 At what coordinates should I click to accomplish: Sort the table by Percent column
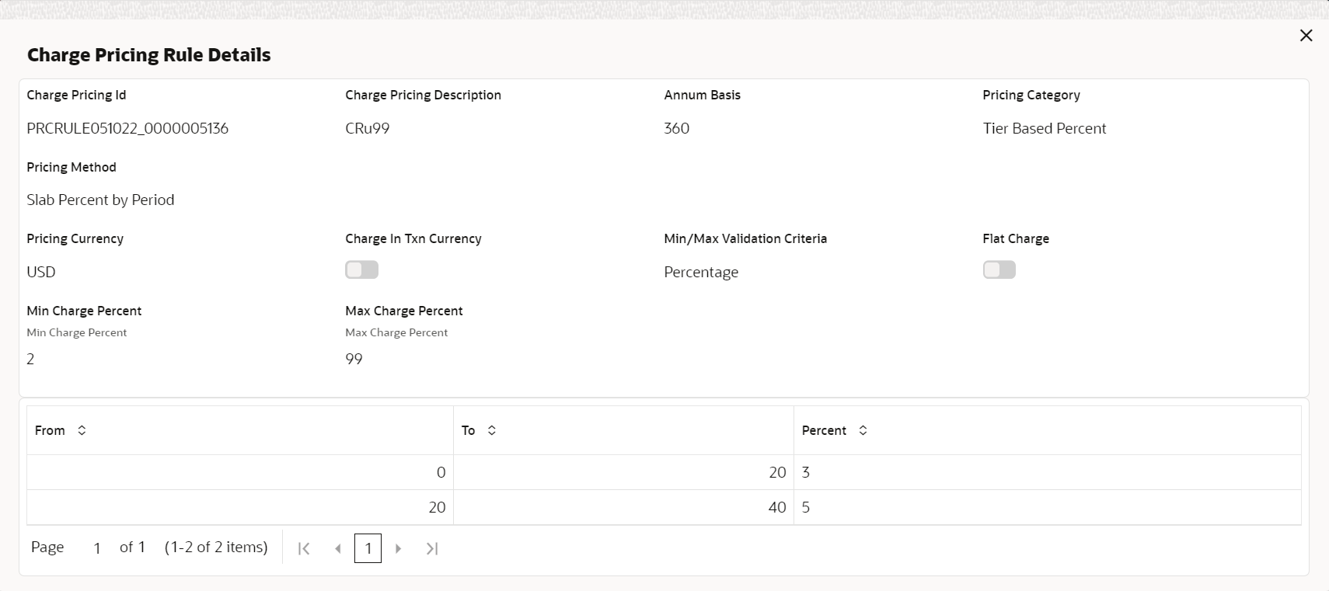pos(863,430)
